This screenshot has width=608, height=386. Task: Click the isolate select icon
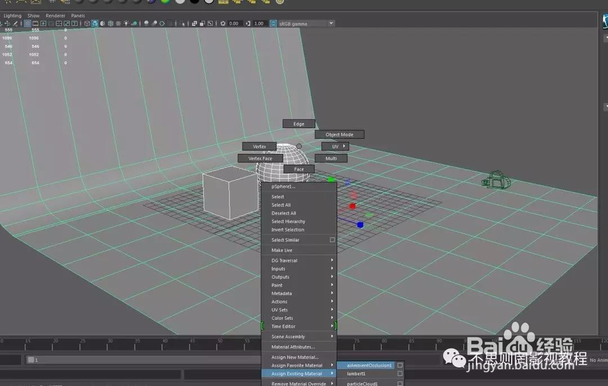pyautogui.click(x=182, y=24)
